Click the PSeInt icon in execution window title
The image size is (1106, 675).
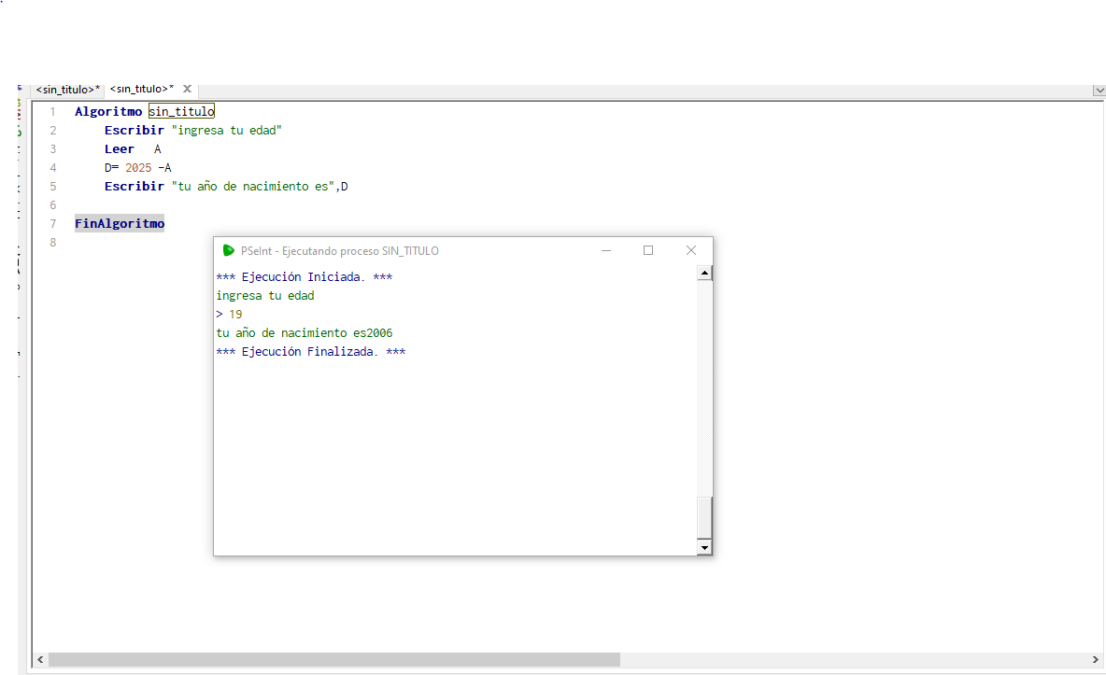click(x=229, y=250)
